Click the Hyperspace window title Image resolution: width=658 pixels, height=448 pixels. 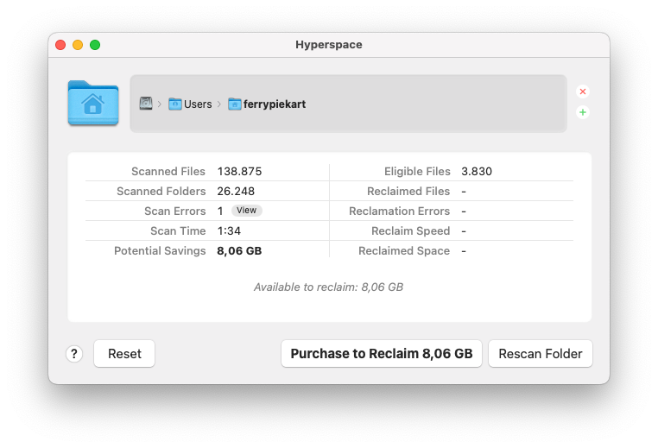(329, 45)
